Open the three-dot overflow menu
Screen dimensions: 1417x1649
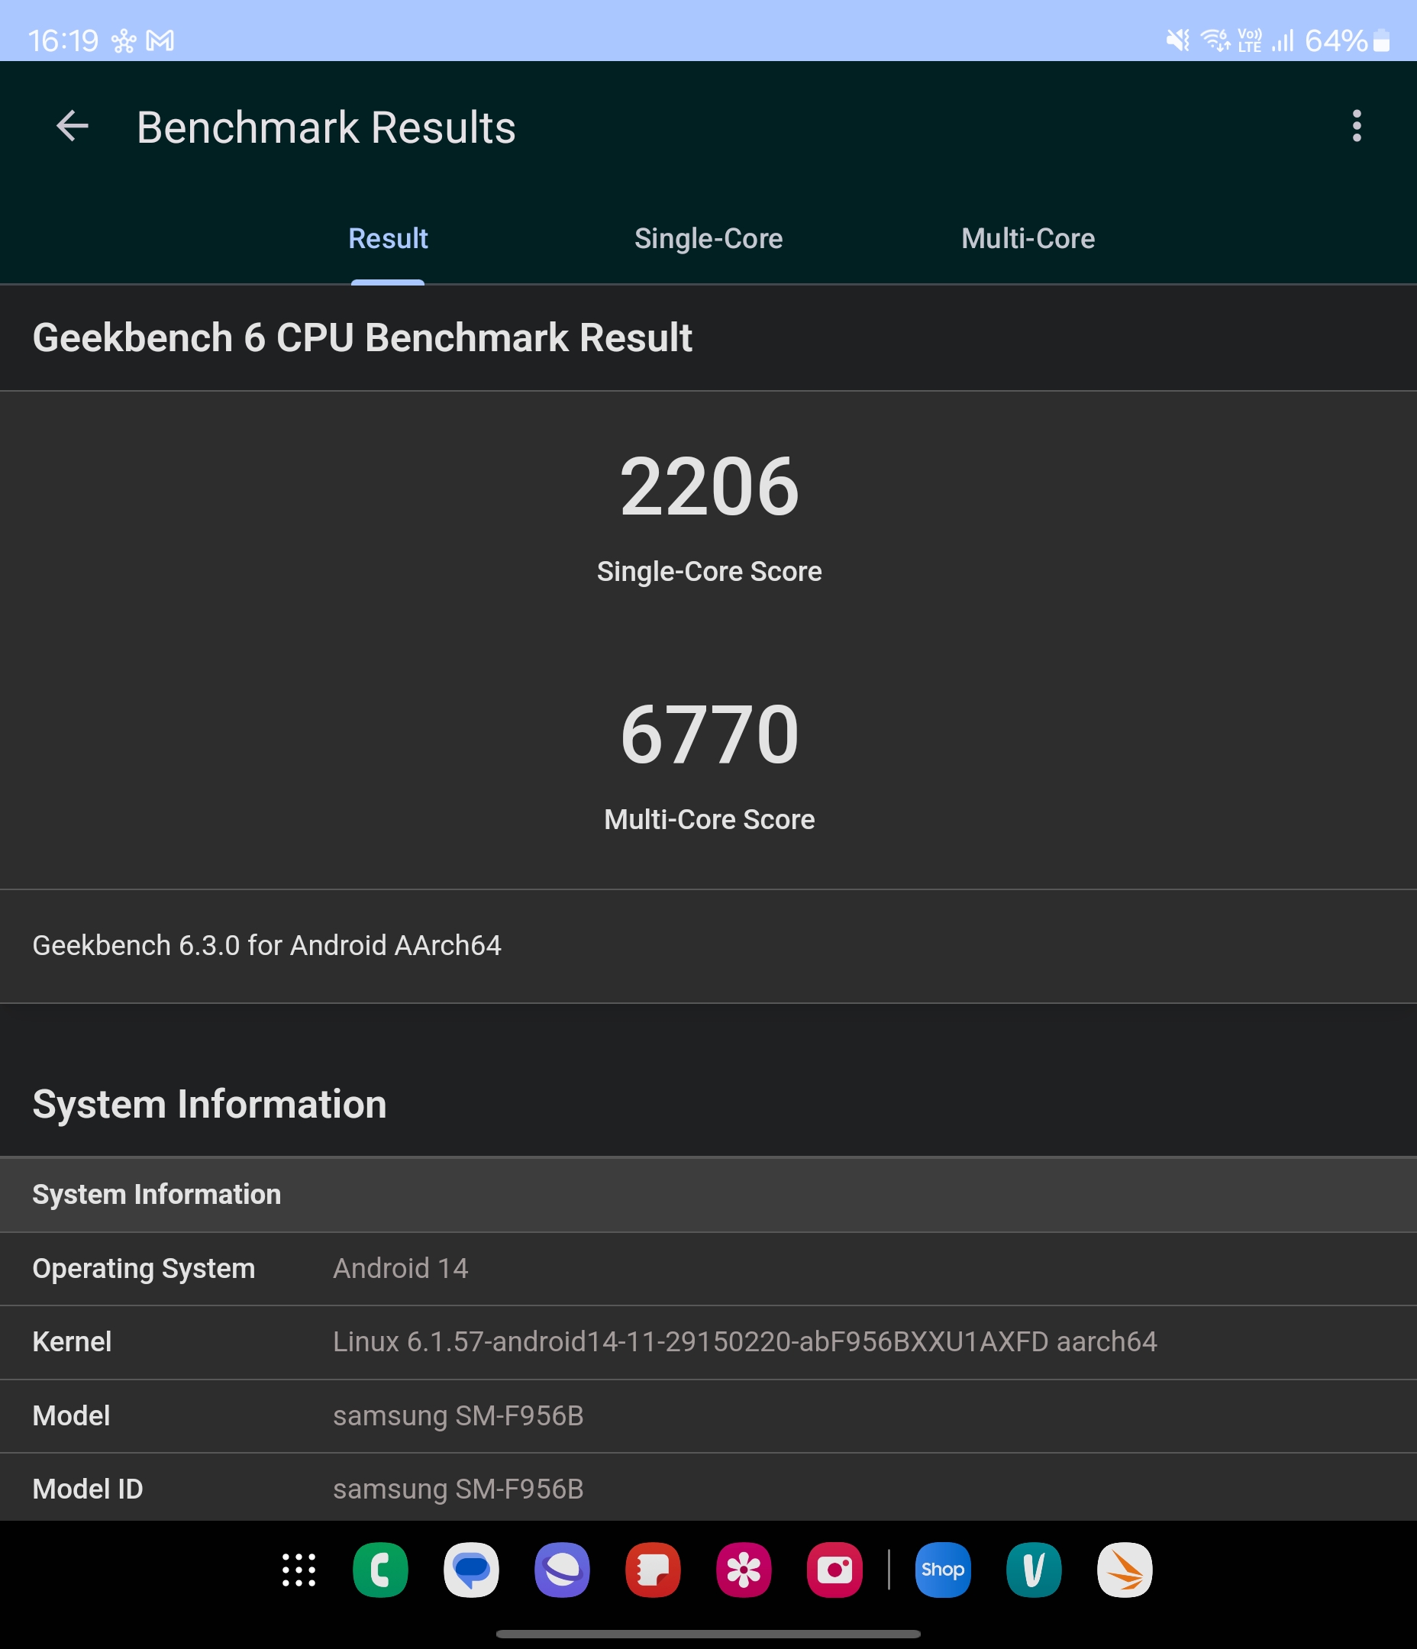click(1357, 127)
